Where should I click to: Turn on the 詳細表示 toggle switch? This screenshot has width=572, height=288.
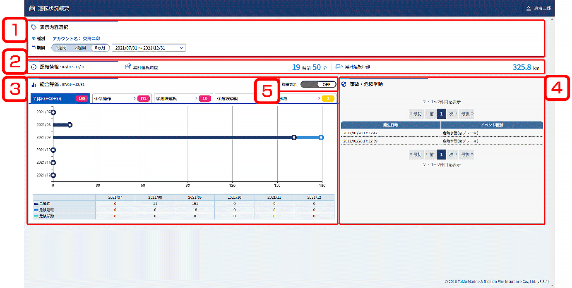tap(318, 84)
